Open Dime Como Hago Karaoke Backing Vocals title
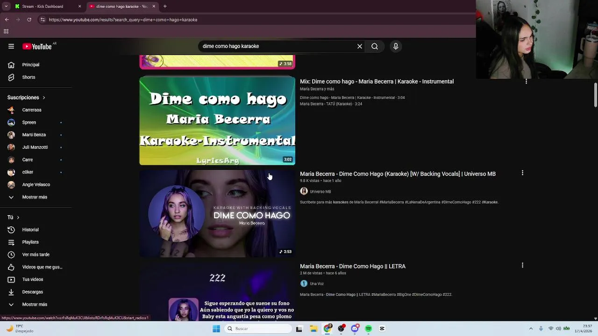 click(x=398, y=174)
